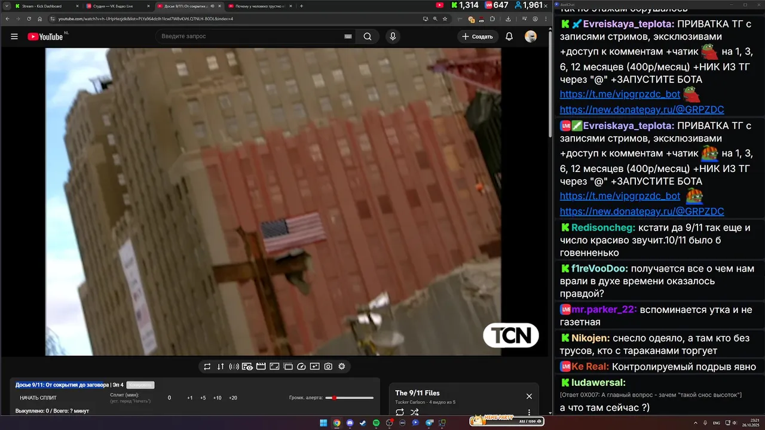Click the clapperboard icon under video
This screenshot has width=765, height=430.
261,367
